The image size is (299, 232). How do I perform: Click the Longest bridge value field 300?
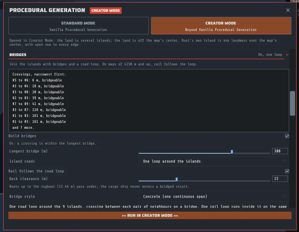280,151
